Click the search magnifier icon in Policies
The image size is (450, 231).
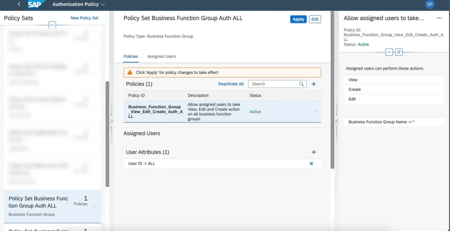[301, 84]
